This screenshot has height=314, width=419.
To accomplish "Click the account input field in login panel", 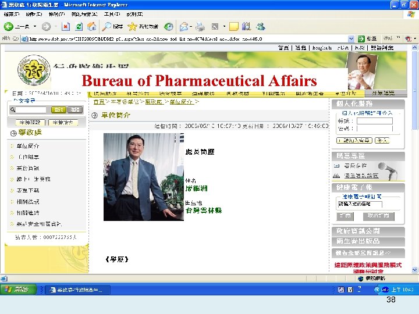I will tap(375, 121).
